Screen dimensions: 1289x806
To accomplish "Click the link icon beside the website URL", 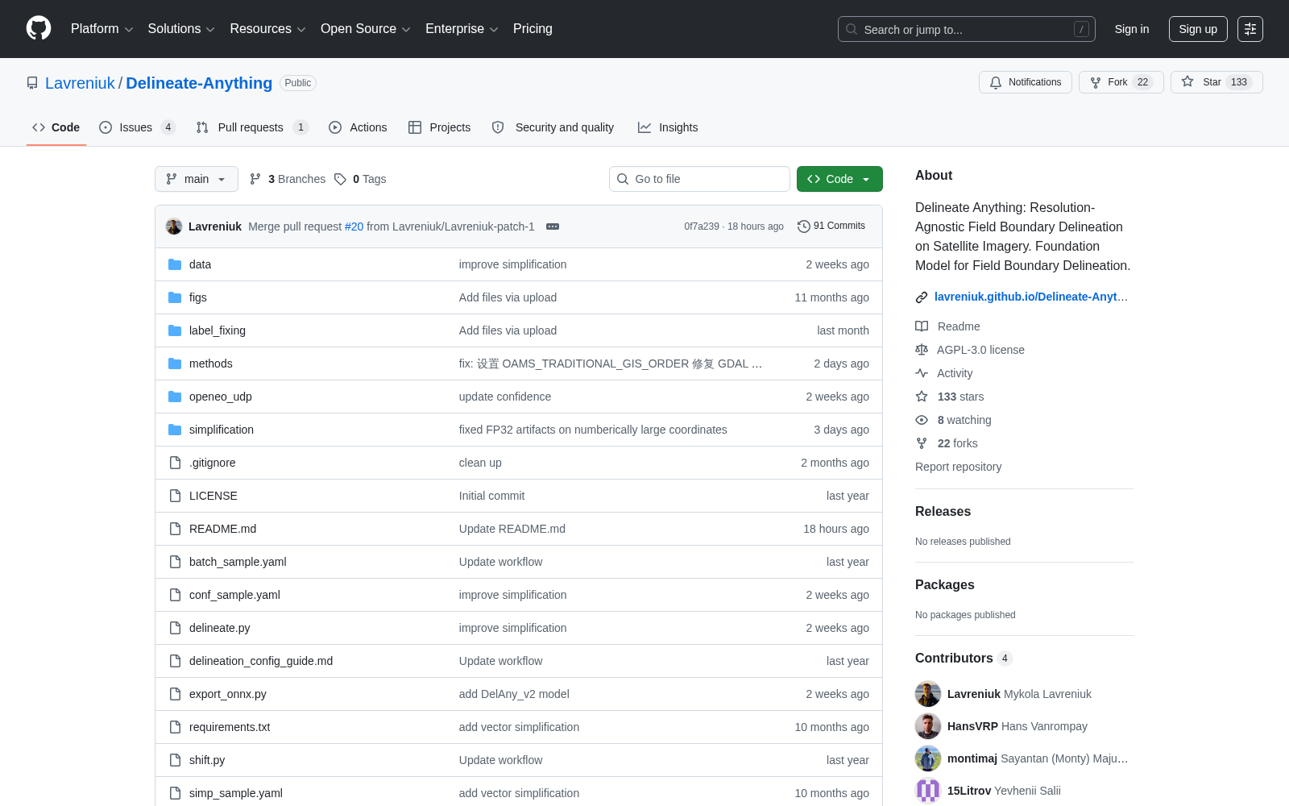I will tap(922, 297).
